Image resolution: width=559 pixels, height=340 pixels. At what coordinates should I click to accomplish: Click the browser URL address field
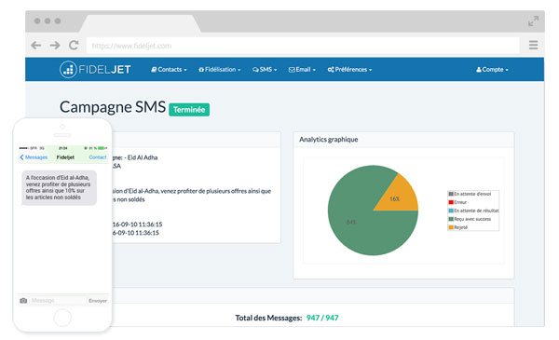pos(303,46)
